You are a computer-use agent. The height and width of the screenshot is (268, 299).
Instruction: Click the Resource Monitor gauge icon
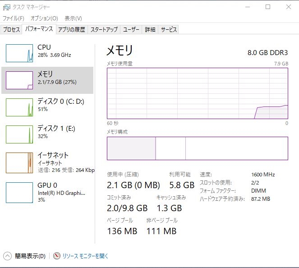(x=57, y=256)
